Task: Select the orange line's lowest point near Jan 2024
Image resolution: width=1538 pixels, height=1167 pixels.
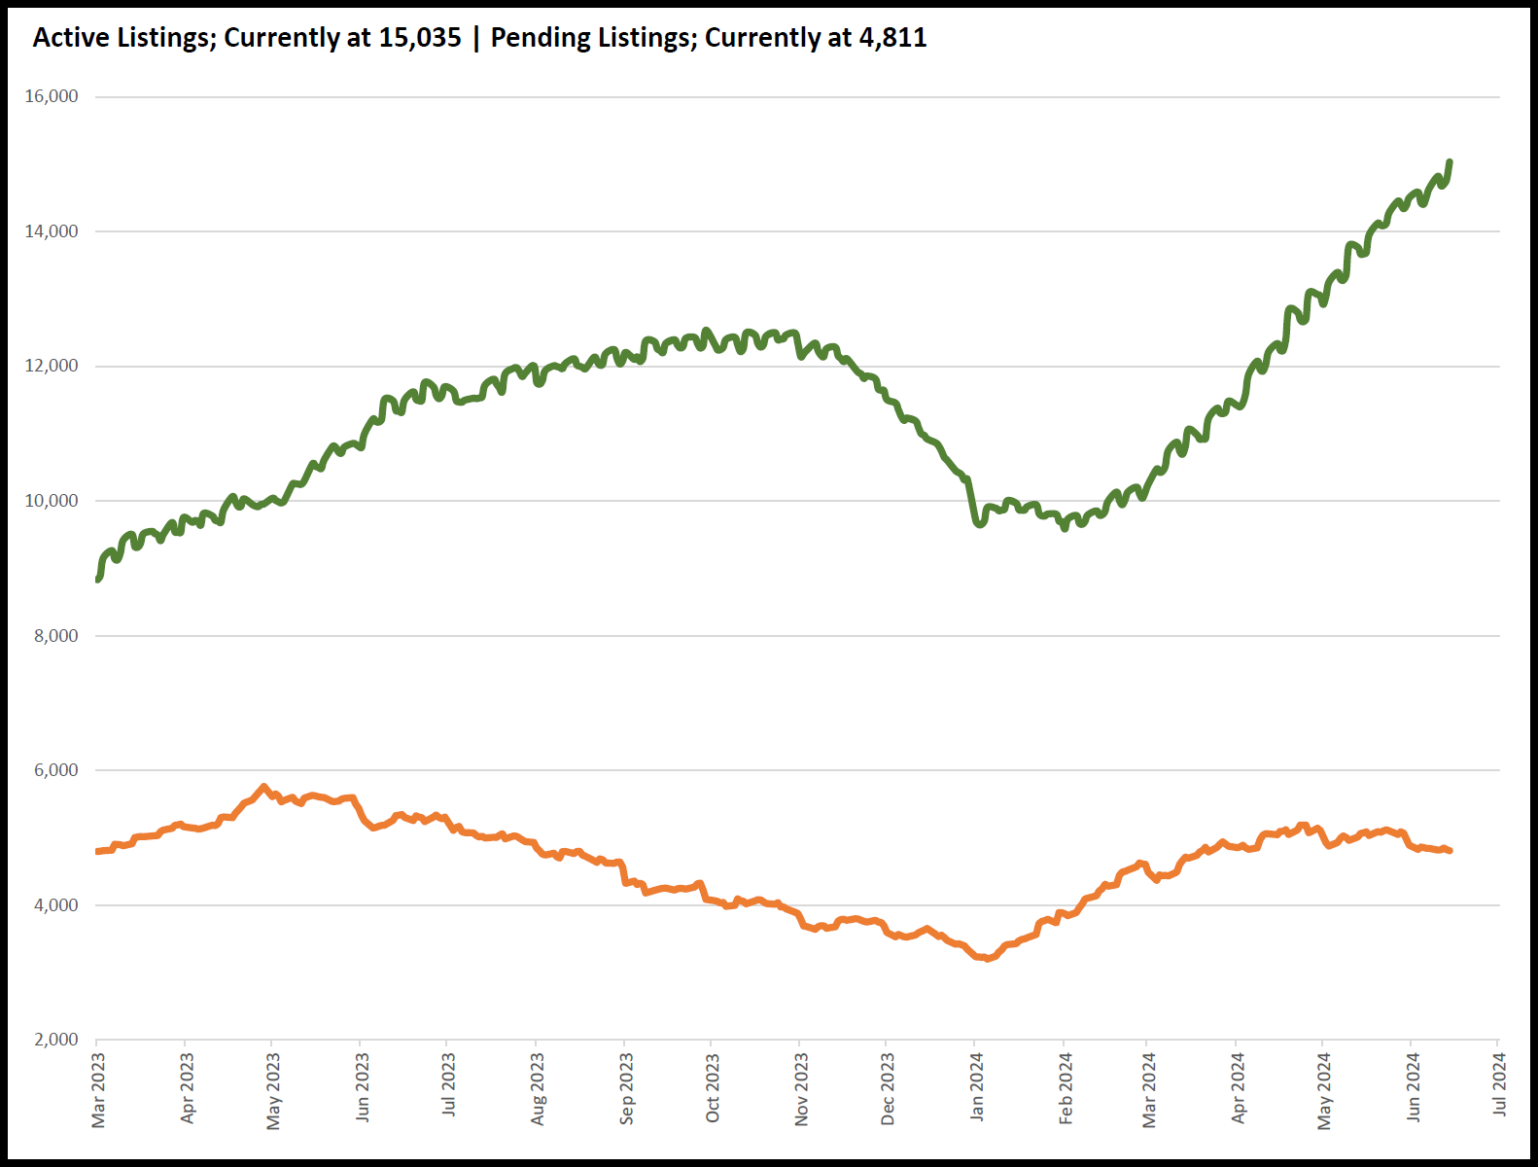Action: coord(988,959)
